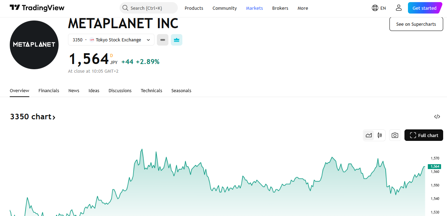Switch chart to candlestick style

point(380,135)
